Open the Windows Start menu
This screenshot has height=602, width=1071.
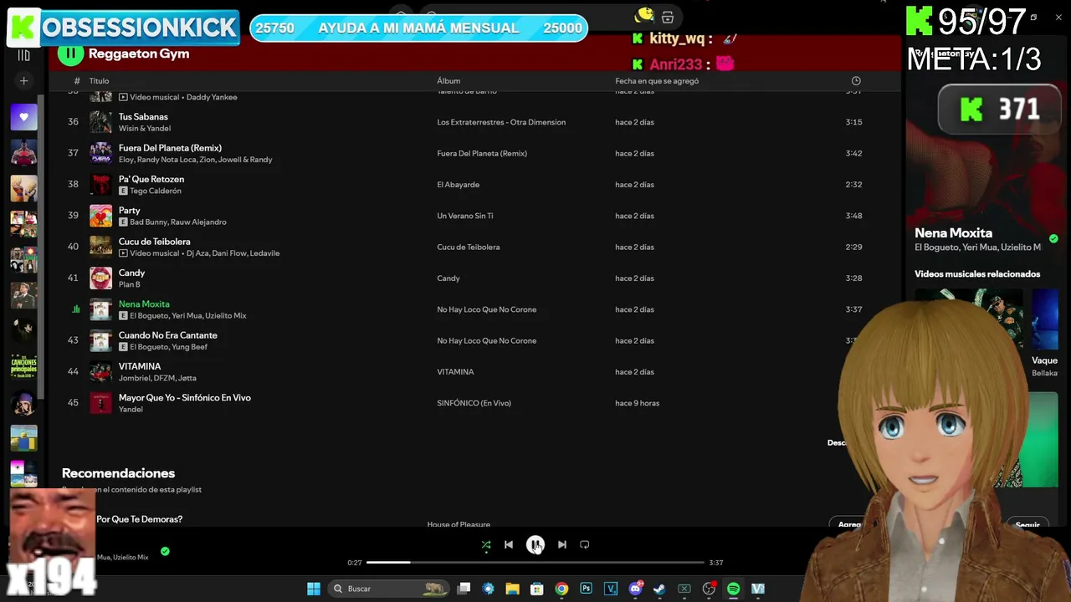pyautogui.click(x=314, y=589)
